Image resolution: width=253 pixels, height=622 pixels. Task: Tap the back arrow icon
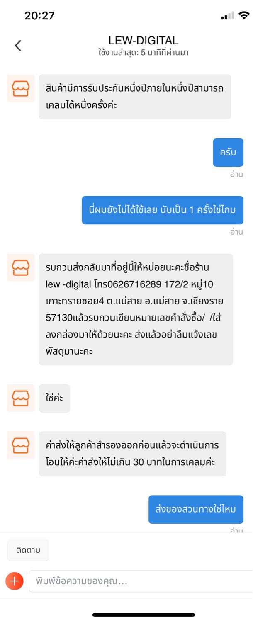[x=18, y=46]
